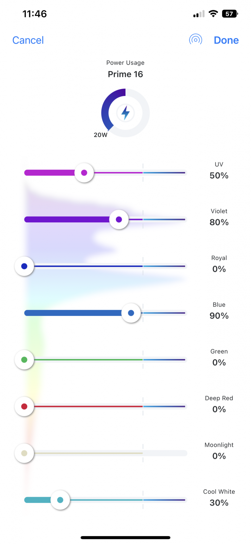Click the Blue slider handle
The image size is (251, 544).
coord(131,313)
